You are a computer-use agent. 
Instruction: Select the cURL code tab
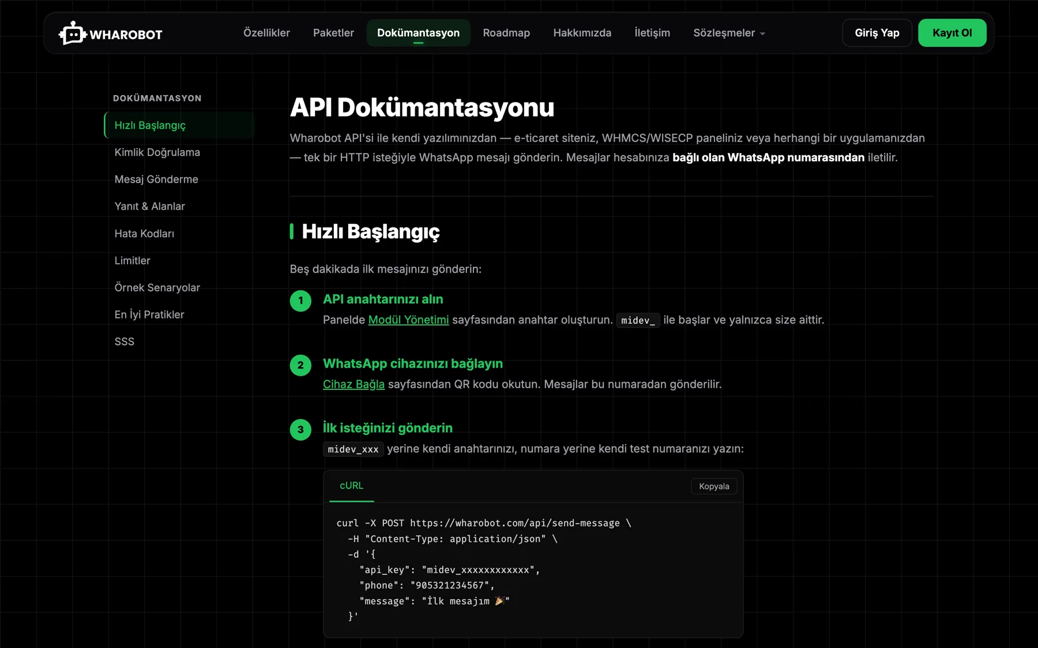click(352, 486)
